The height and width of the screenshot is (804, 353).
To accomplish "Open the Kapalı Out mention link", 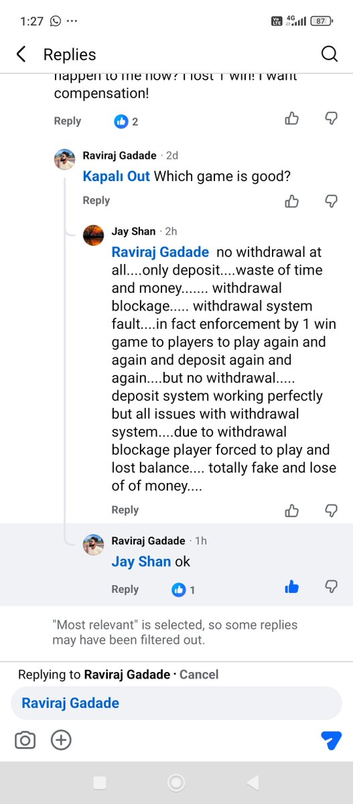I will [x=117, y=177].
